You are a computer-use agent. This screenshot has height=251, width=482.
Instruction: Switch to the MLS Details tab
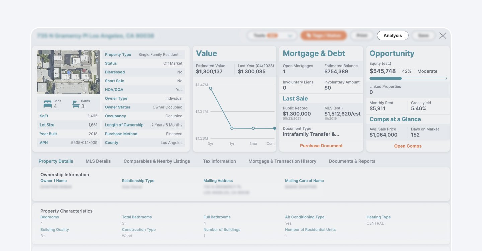(98, 161)
